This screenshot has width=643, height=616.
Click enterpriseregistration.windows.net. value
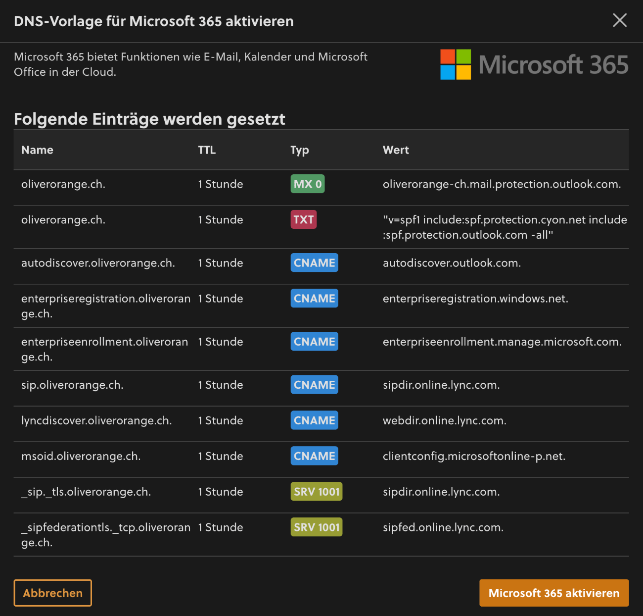(475, 299)
